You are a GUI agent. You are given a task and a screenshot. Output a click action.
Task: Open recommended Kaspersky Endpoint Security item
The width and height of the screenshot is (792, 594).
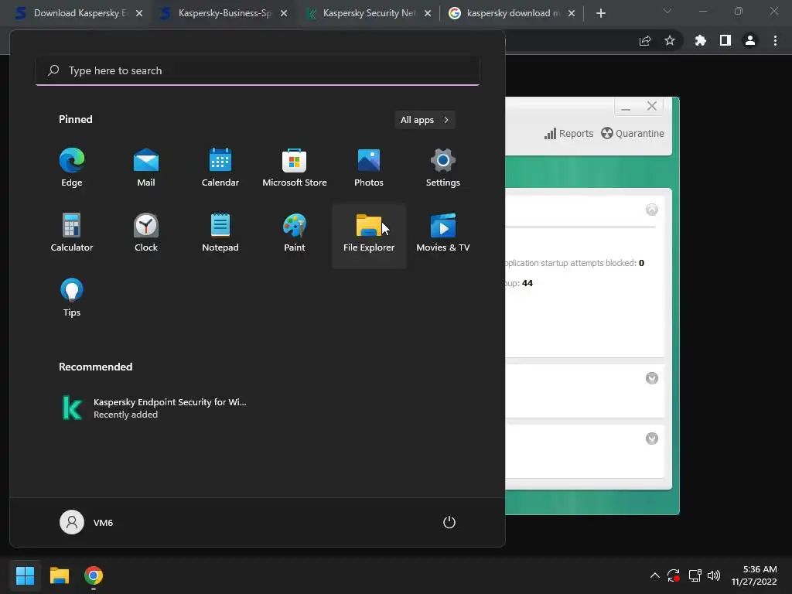(154, 408)
